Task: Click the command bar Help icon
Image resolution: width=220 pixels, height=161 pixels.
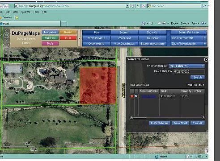Action: (203, 23)
